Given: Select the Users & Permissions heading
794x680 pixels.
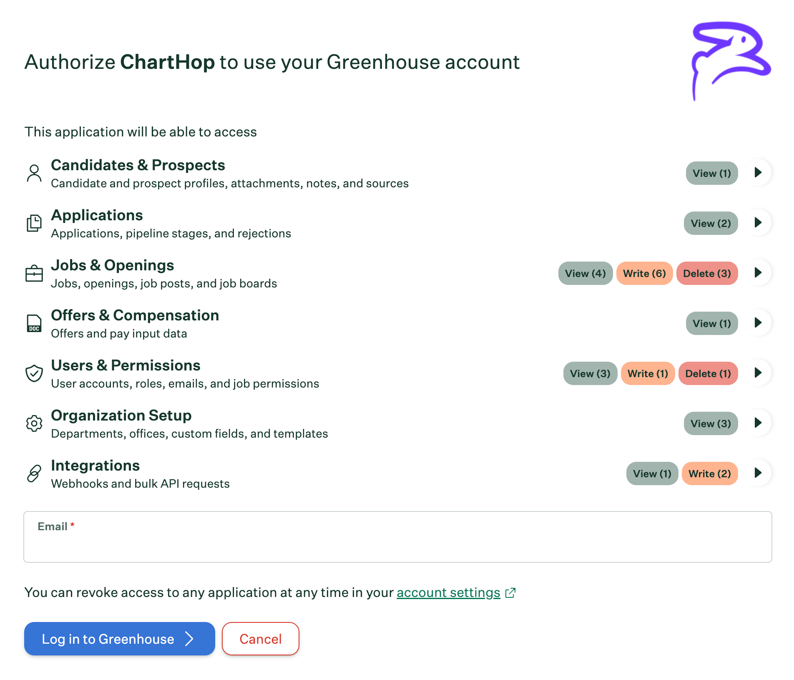Looking at the screenshot, I should [126, 365].
